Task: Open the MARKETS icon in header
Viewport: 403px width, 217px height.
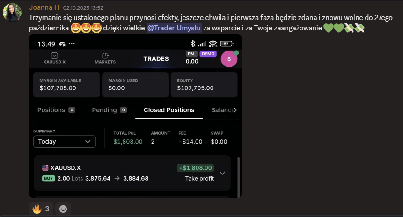Action: (x=105, y=56)
